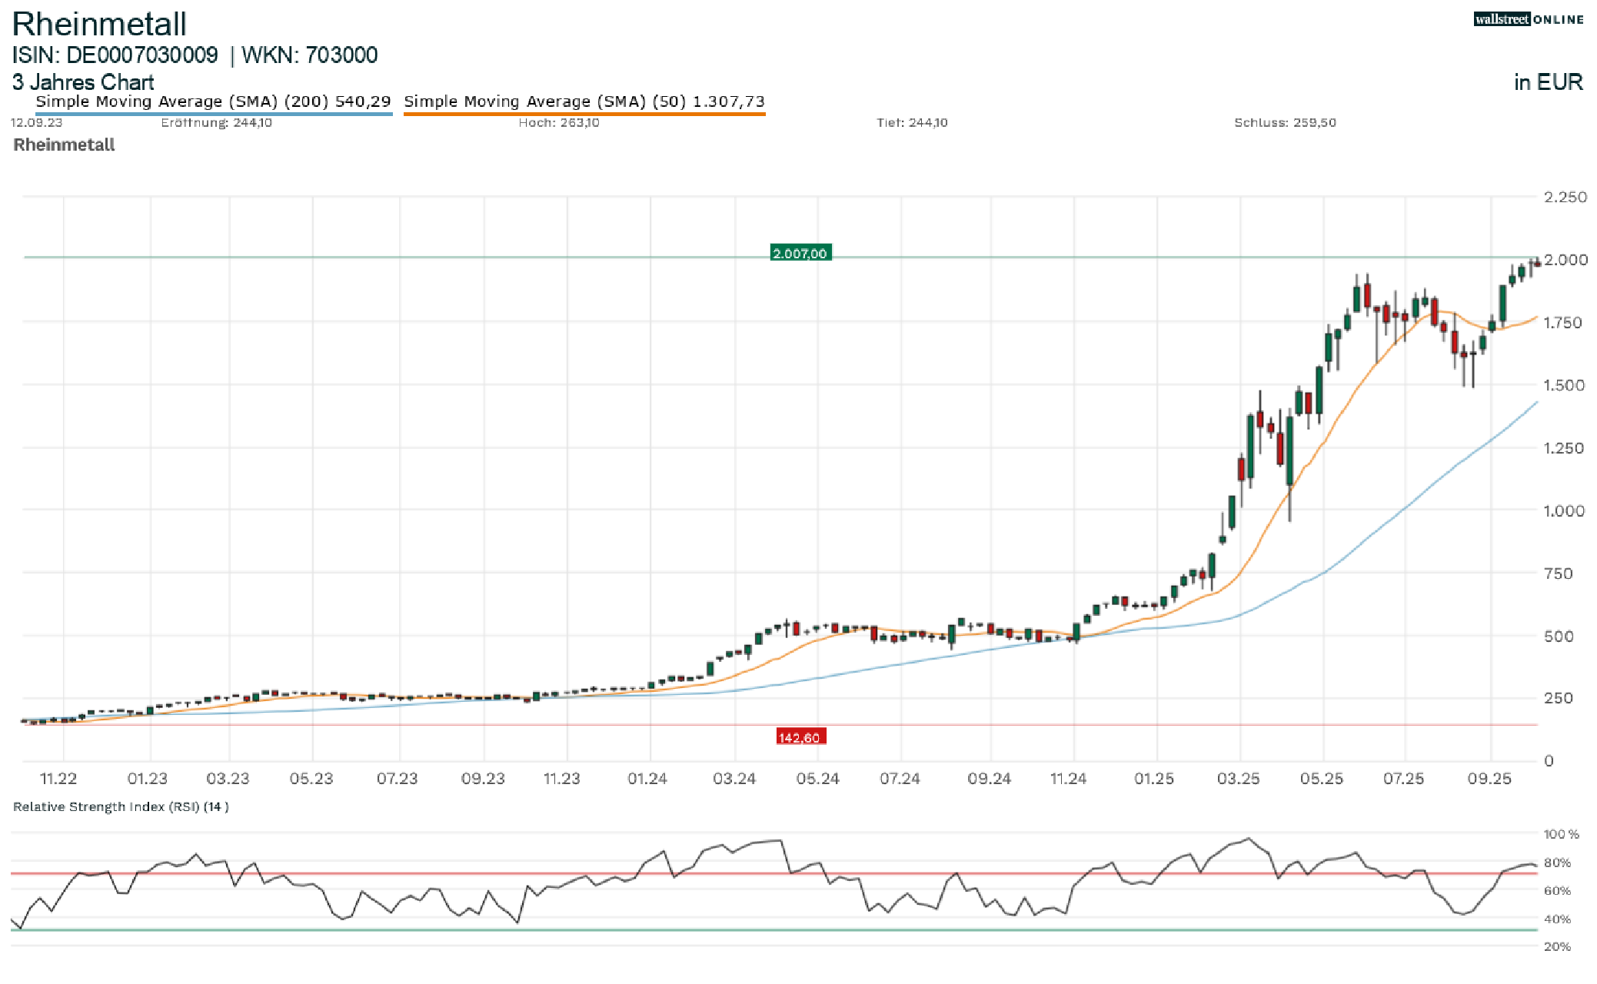The width and height of the screenshot is (1597, 984).
Task: Select the SMA (50) legend label
Action: 584,101
